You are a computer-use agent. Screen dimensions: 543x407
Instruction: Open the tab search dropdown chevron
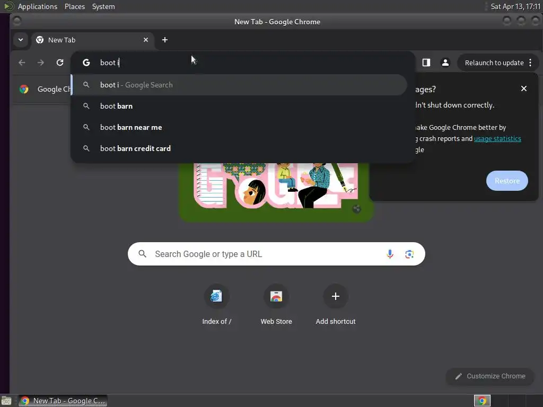pos(21,40)
